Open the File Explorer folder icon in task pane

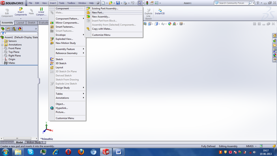274,45
